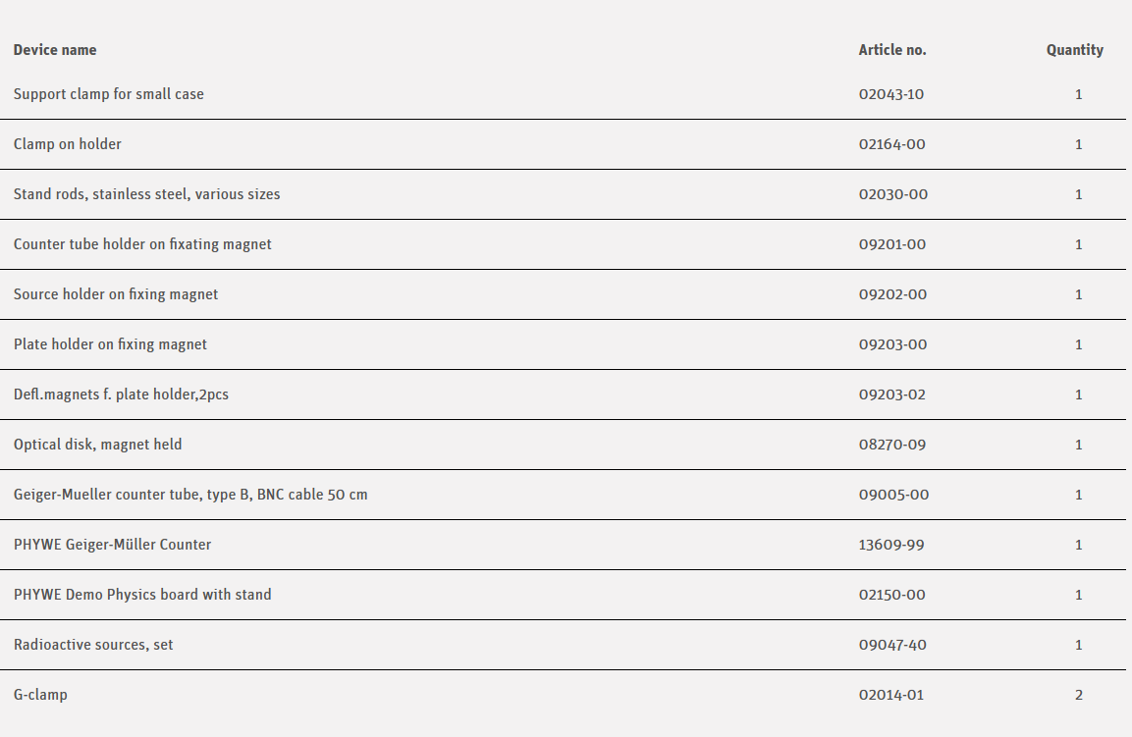Screen dimensions: 1132x737
Task: Click the Quantity column header
Action: pos(1074,50)
